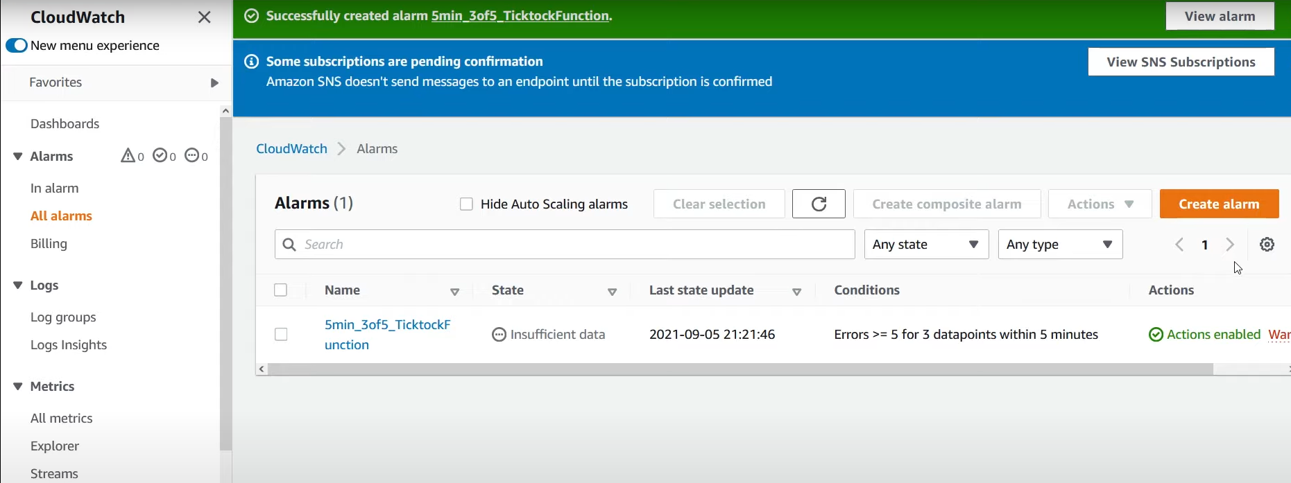Select the 5min_3of5_TicktockFunction row checkbox
The width and height of the screenshot is (1291, 483).
point(281,335)
